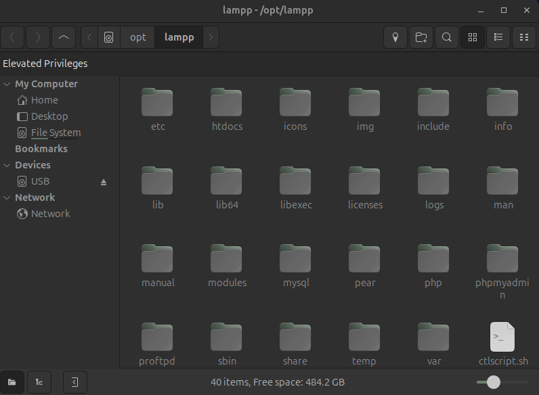
Task: Minimize the lampp window
Action: (x=481, y=11)
